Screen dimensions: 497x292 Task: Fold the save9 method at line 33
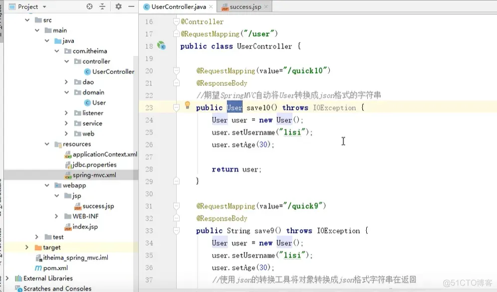point(177,231)
